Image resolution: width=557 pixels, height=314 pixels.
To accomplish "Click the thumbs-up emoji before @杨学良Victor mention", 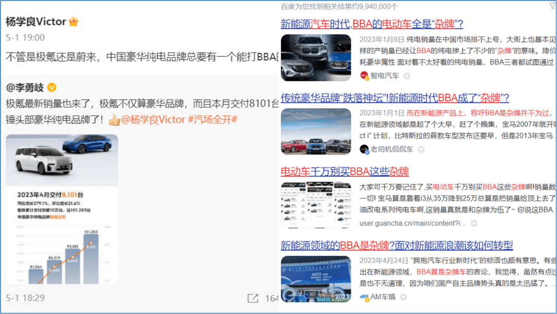I will coord(114,120).
